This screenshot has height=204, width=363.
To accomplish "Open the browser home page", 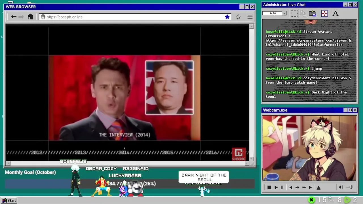I will [30, 17].
